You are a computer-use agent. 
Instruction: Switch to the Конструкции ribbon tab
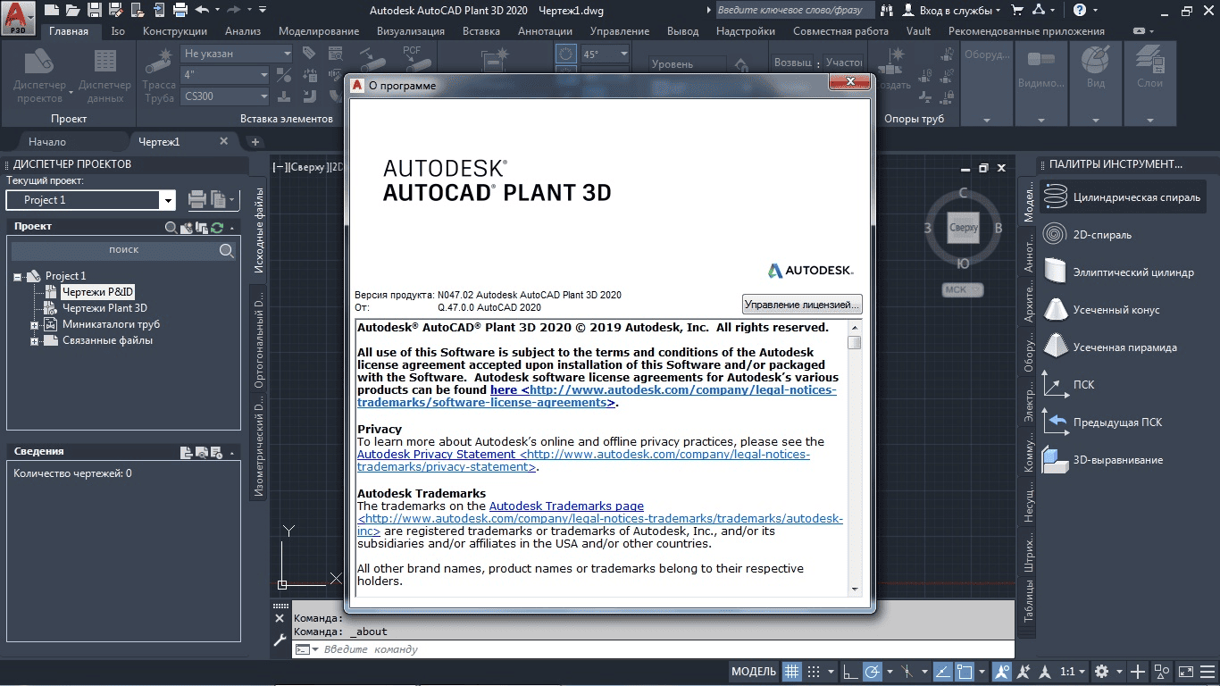[x=175, y=31]
